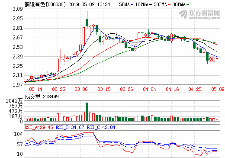Select the 1042万 volume axis label
Image resolution: width=225 pixels, height=158 pixels.
pyautogui.click(x=14, y=101)
